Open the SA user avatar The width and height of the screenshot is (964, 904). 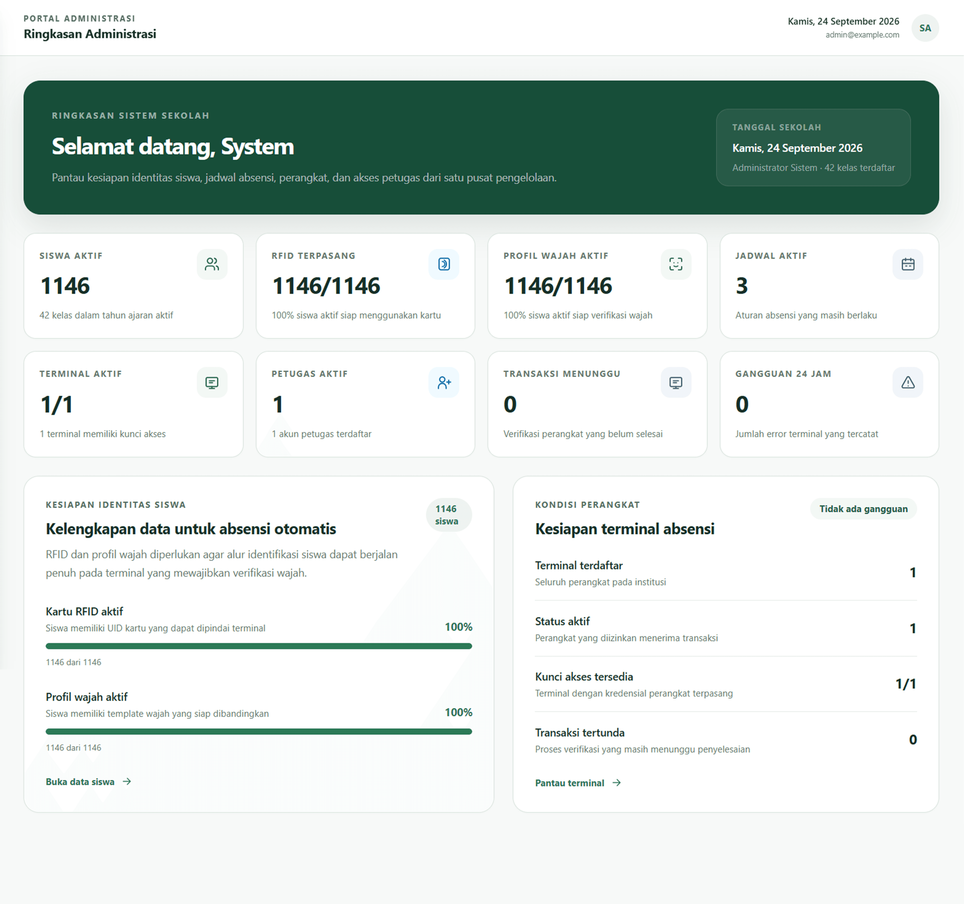[x=925, y=28]
